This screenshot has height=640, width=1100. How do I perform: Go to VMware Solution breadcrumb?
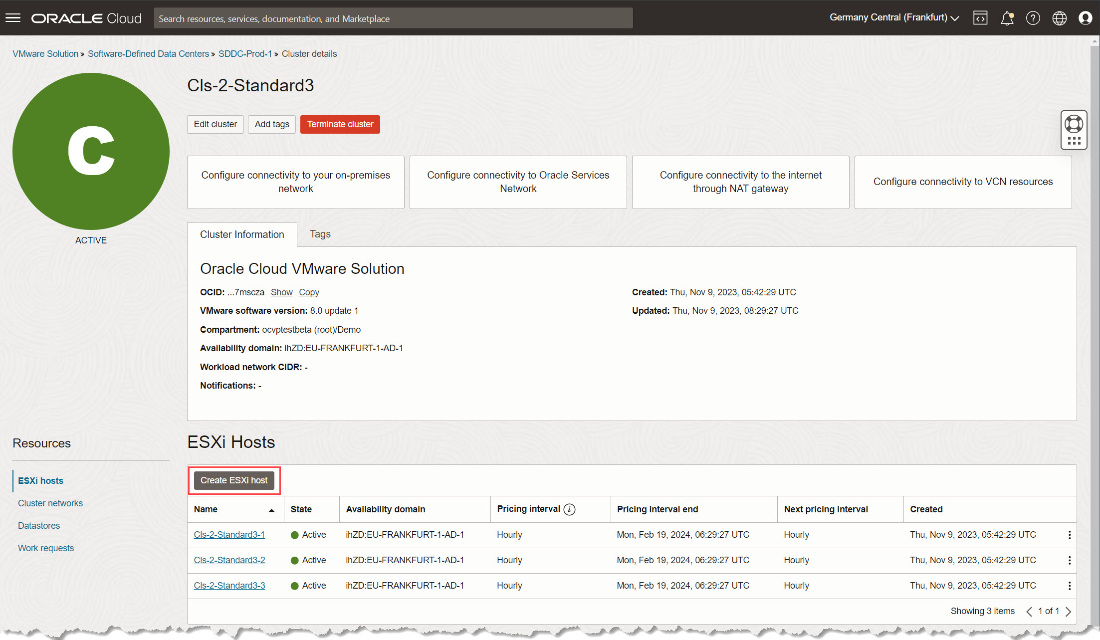point(45,54)
